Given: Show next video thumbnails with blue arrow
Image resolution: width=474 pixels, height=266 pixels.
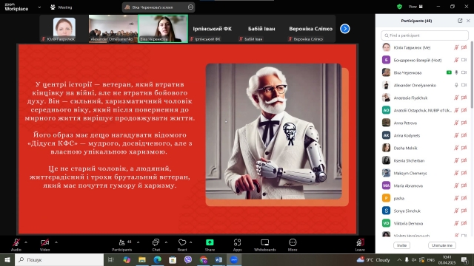Looking at the screenshot, I should pos(345,29).
